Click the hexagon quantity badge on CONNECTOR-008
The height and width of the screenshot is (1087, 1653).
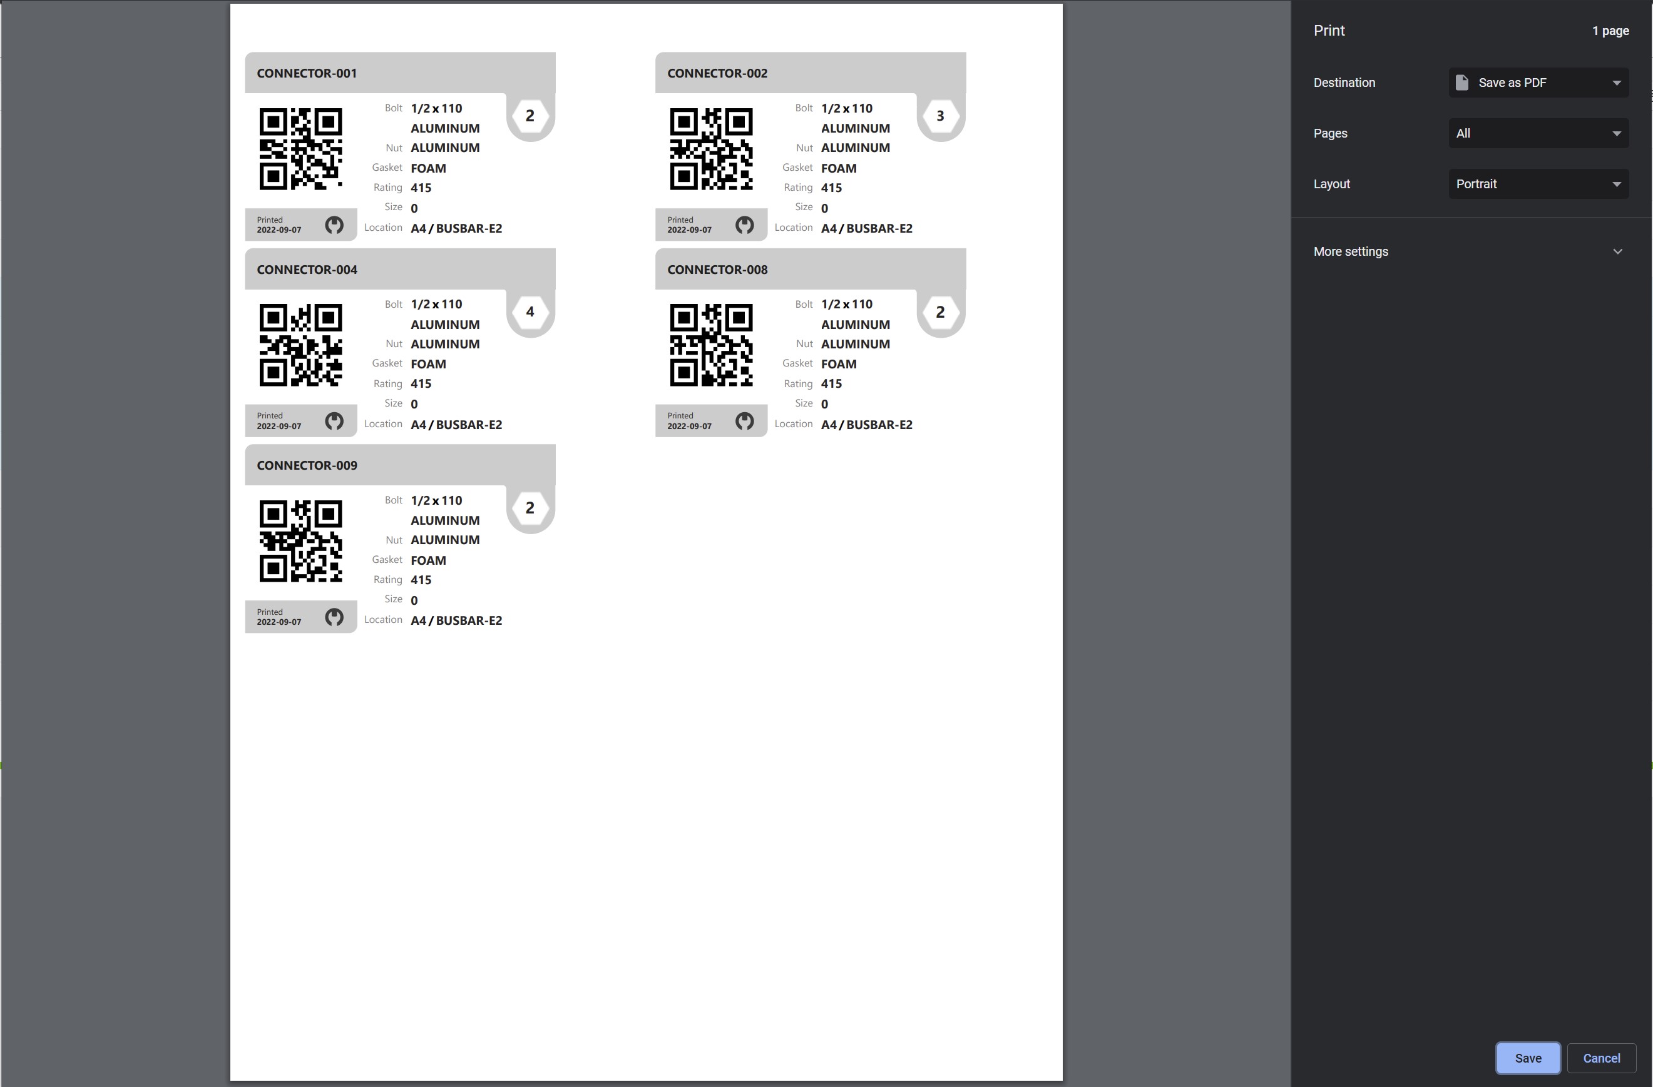[x=940, y=311]
